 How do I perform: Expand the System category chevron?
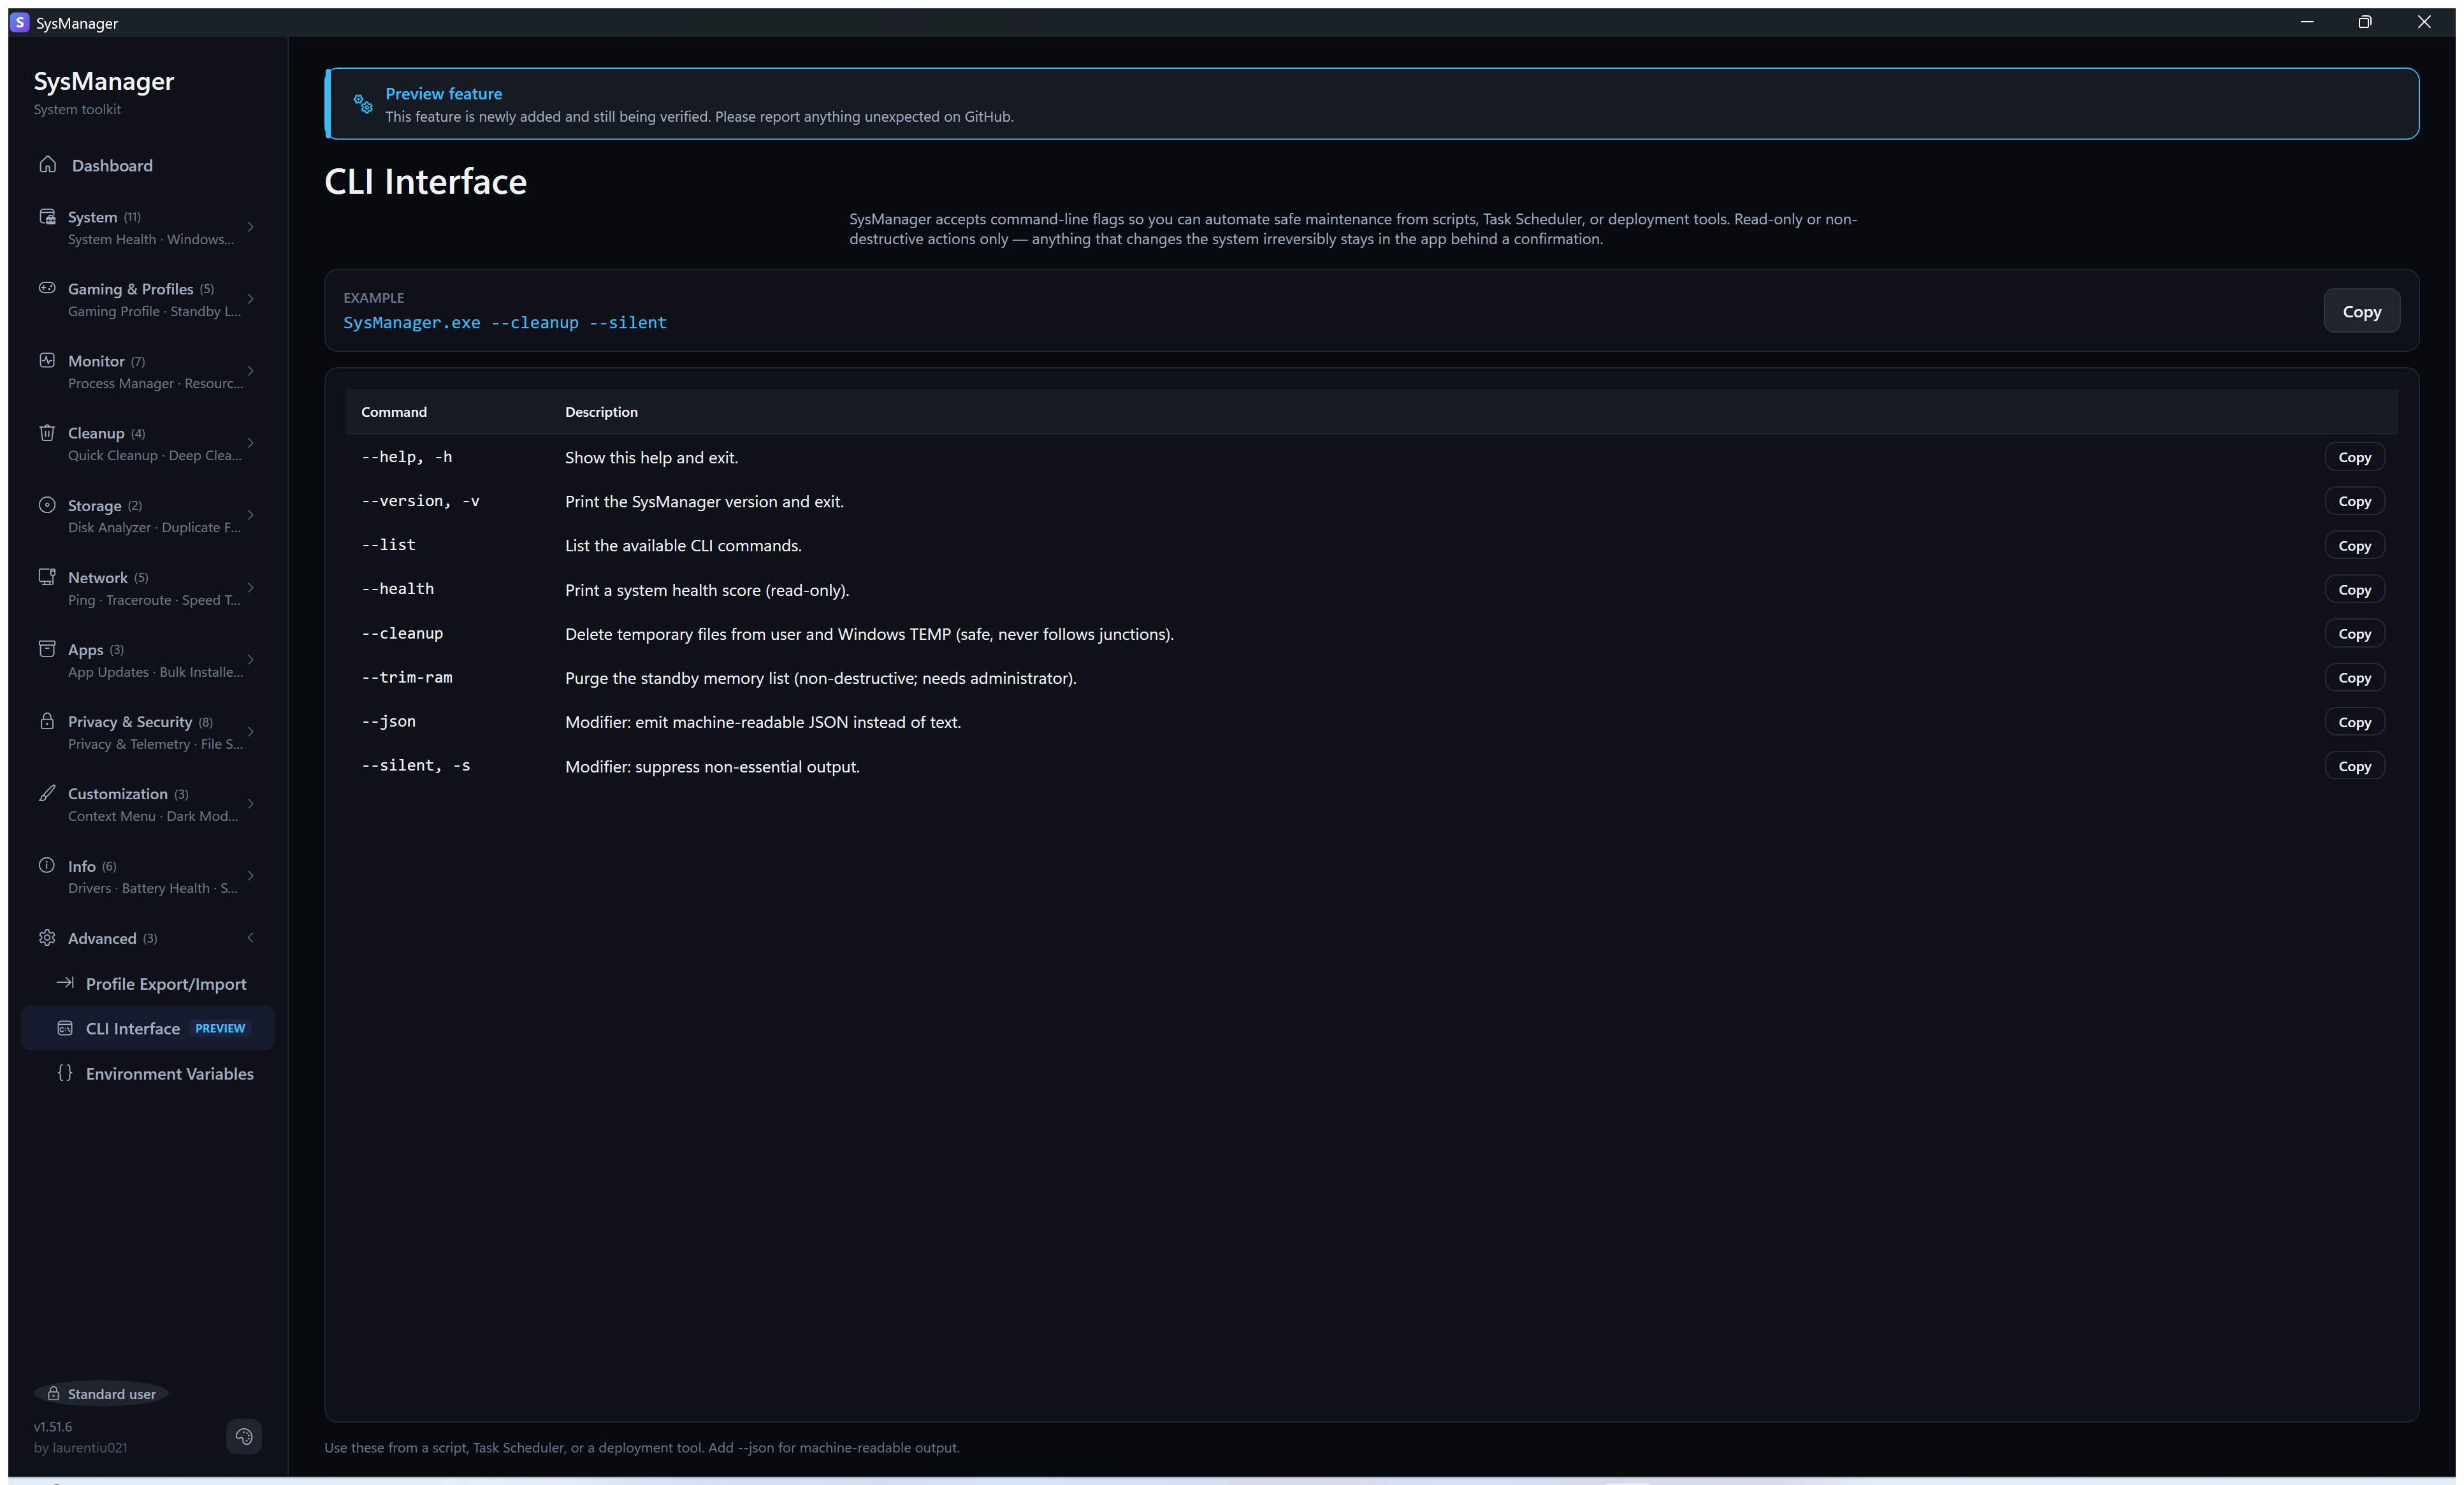point(251,227)
